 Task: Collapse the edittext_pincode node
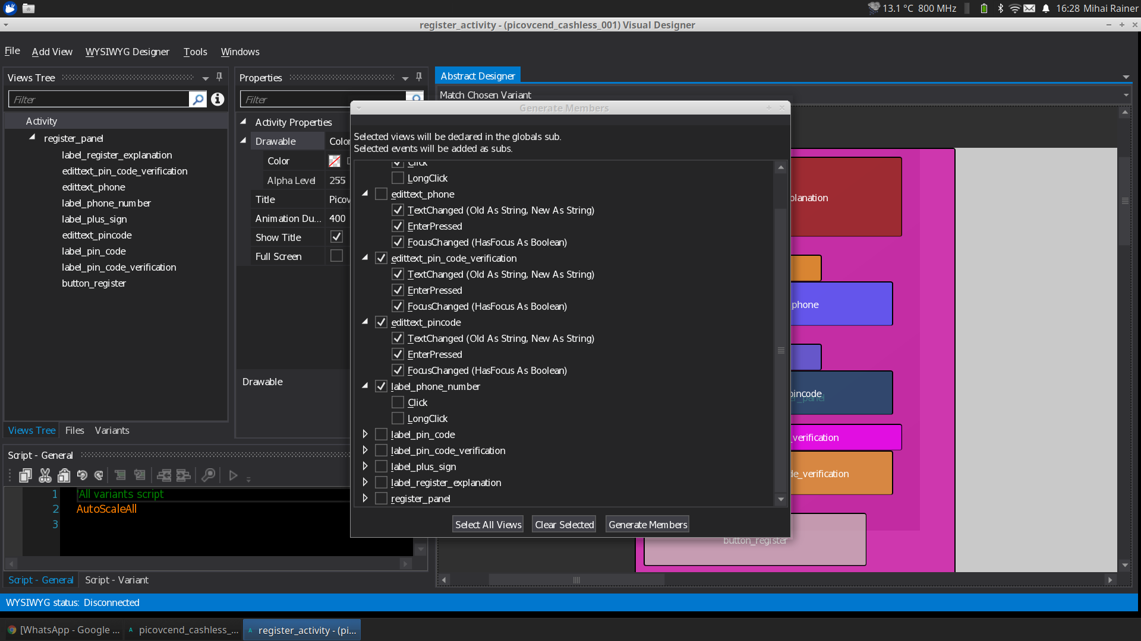365,322
